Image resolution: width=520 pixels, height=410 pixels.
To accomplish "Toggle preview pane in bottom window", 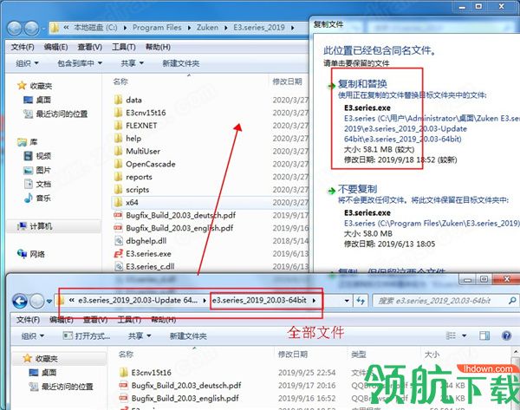I will (484, 335).
